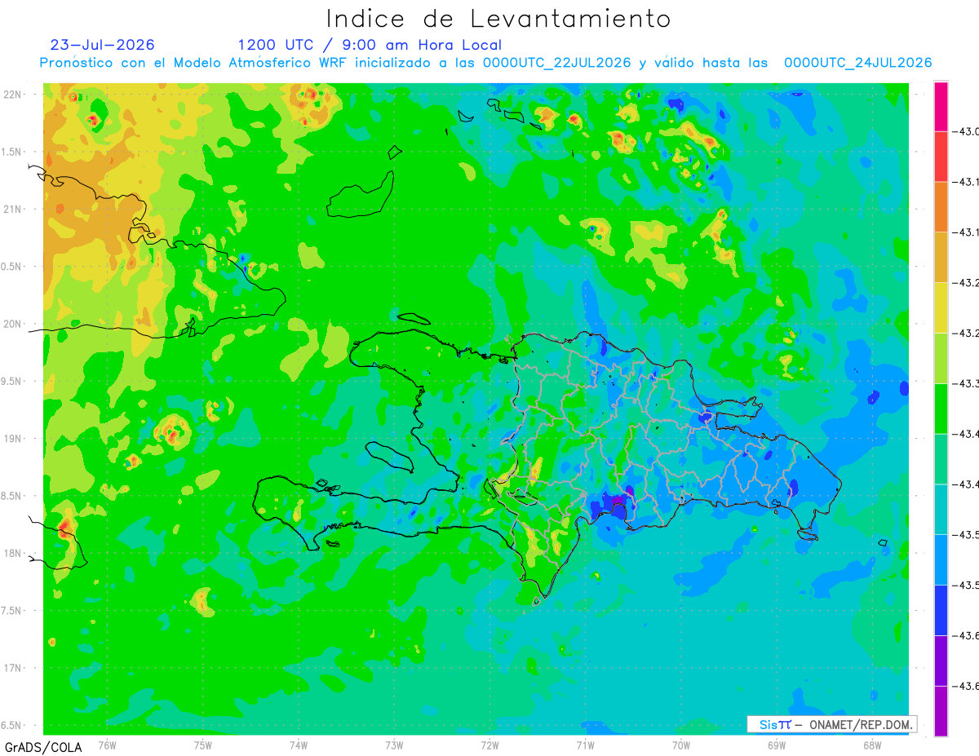Click "1200 UTC / 9:00 am Hora Local"

pyautogui.click(x=370, y=45)
